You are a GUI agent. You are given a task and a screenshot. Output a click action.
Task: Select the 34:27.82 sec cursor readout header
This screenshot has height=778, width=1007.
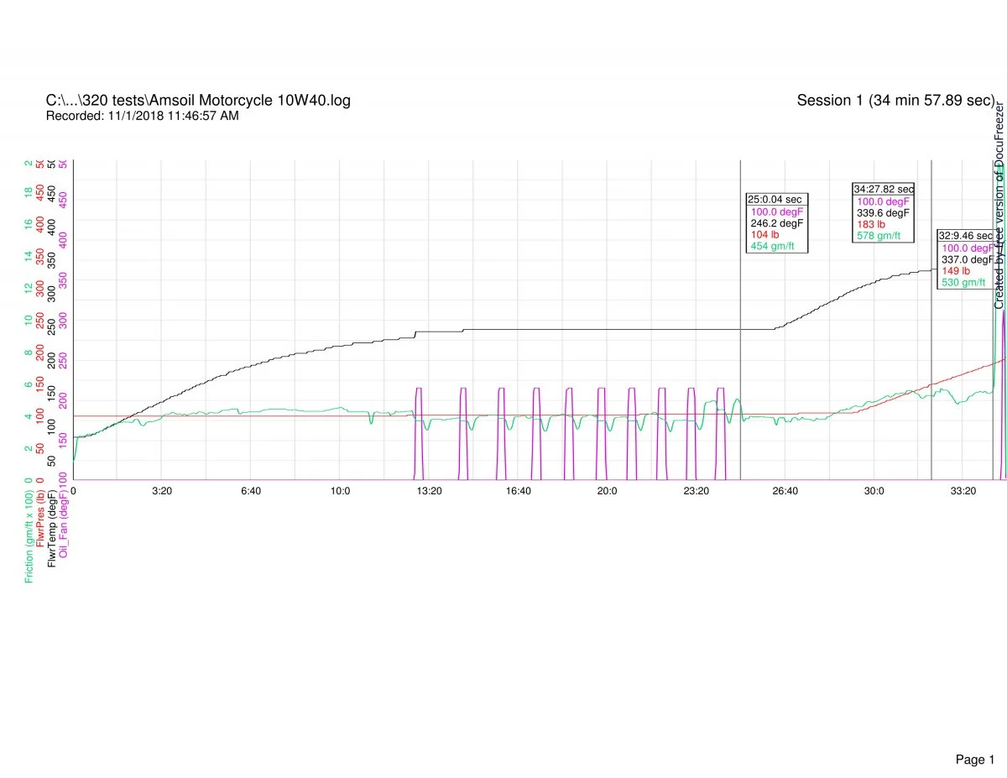point(883,190)
